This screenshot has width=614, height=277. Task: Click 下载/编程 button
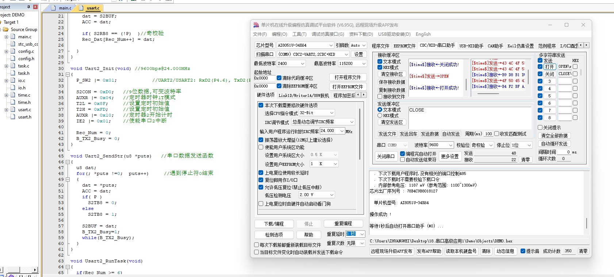(274, 224)
